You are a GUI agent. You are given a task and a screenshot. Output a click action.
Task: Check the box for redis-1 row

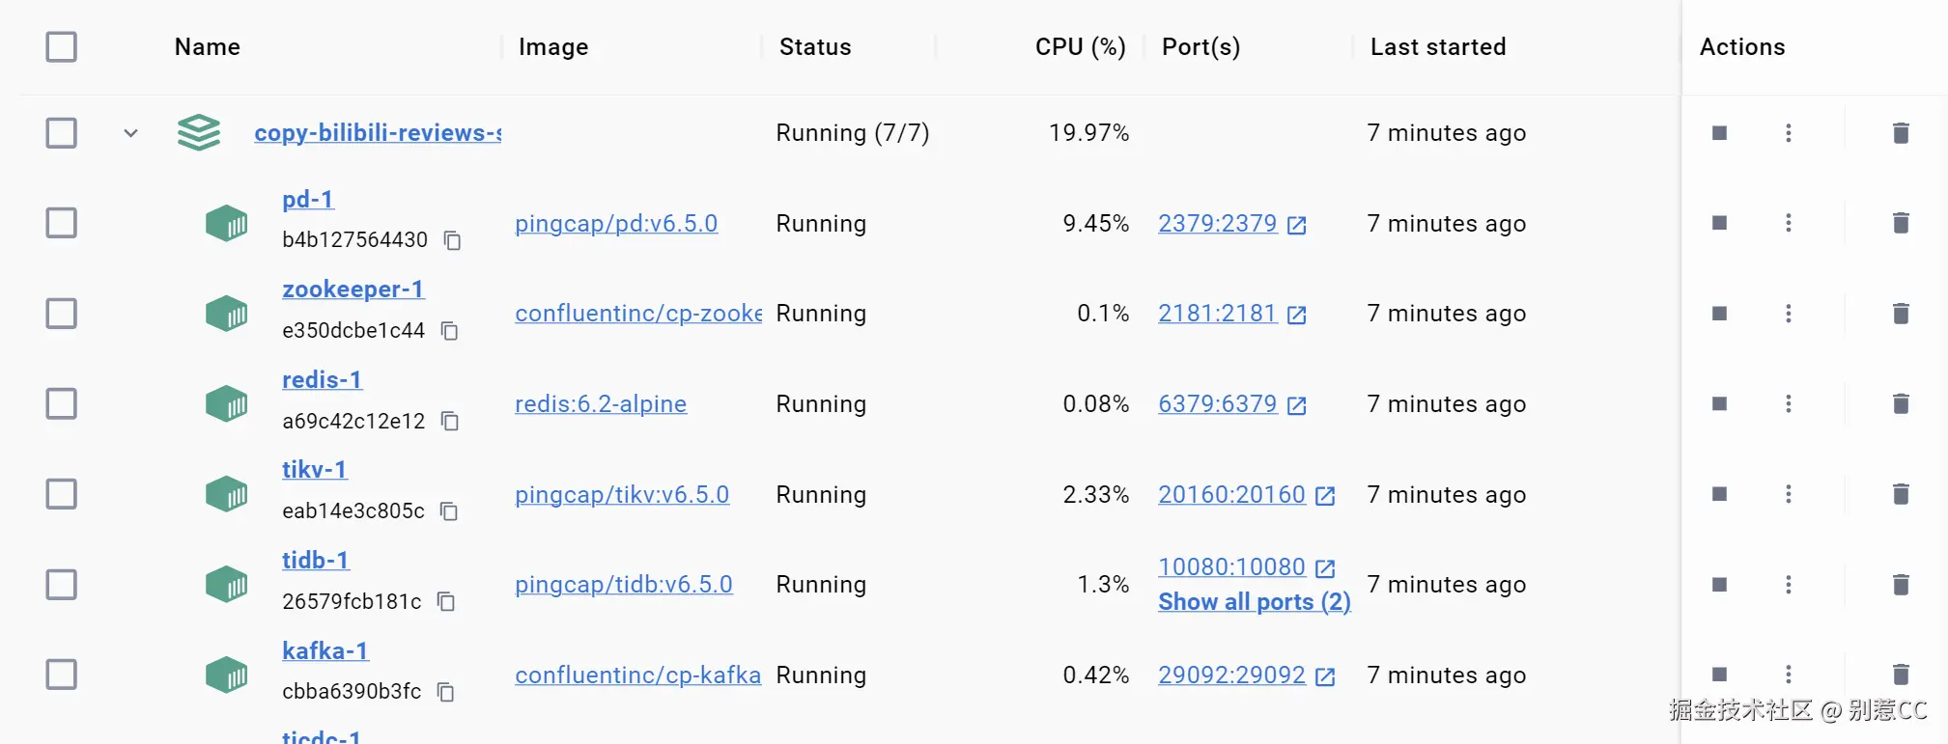(62, 403)
